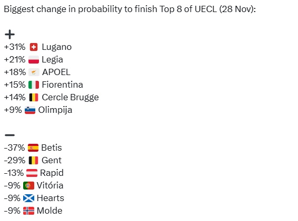Click the large minus sign heading

(x=9, y=135)
